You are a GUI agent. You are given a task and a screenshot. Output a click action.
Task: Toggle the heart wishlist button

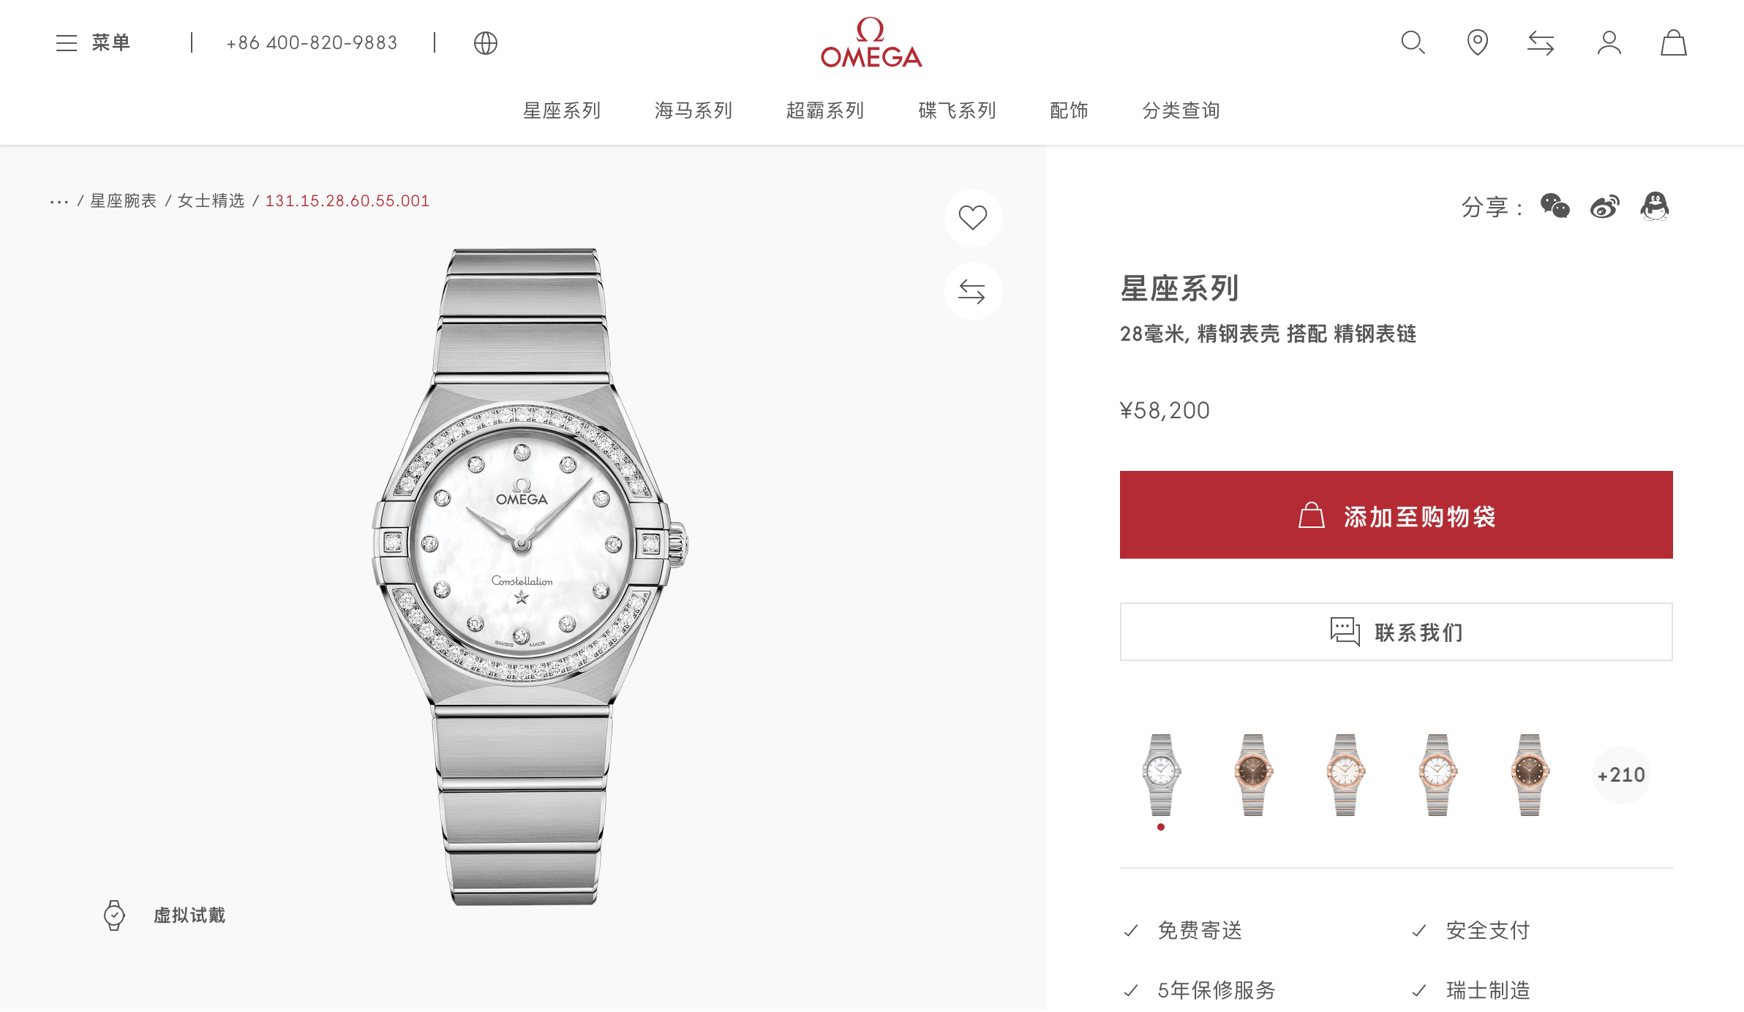tap(973, 217)
